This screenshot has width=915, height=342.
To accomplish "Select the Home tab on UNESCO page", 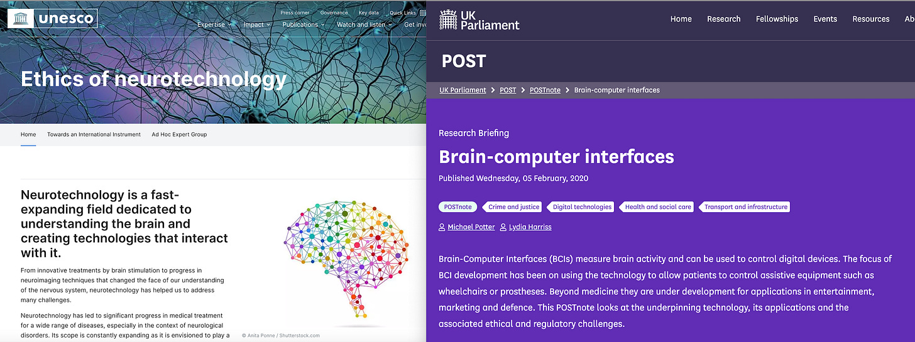I will (x=28, y=134).
